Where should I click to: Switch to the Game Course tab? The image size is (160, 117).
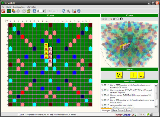pos(118,110)
